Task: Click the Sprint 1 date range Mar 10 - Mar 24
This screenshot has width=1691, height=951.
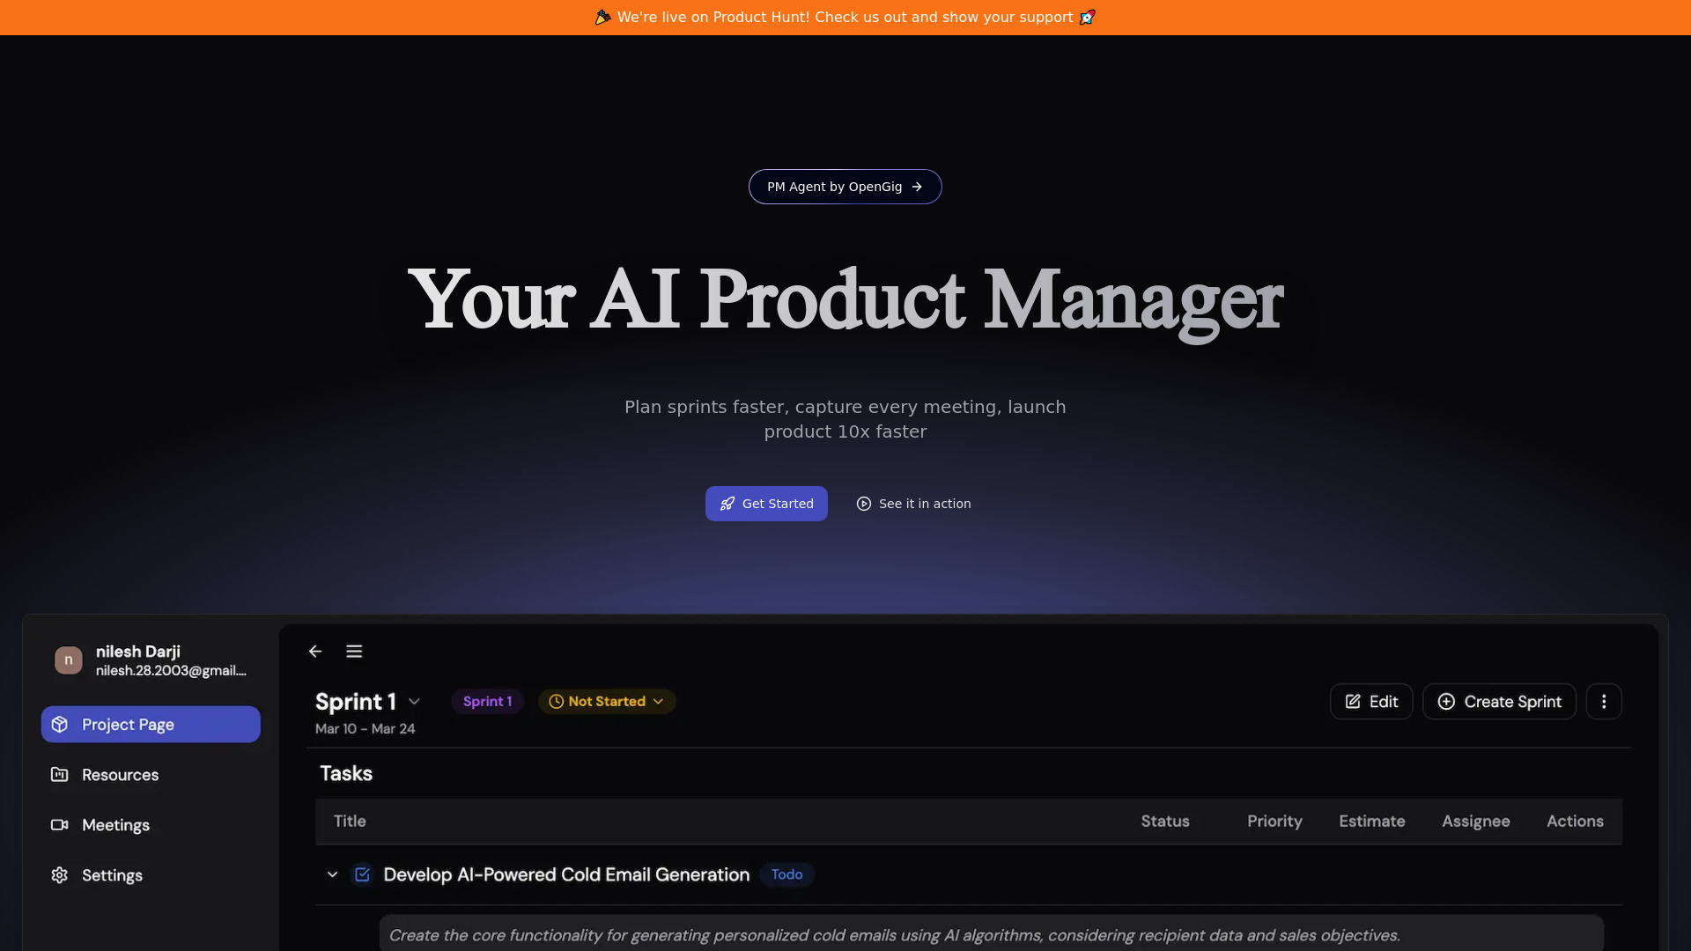Action: [365, 728]
